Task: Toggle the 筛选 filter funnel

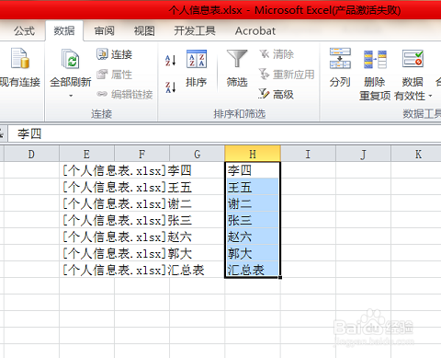Action: [237, 58]
